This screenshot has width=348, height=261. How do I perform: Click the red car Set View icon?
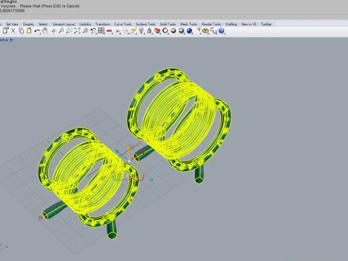click(109, 31)
